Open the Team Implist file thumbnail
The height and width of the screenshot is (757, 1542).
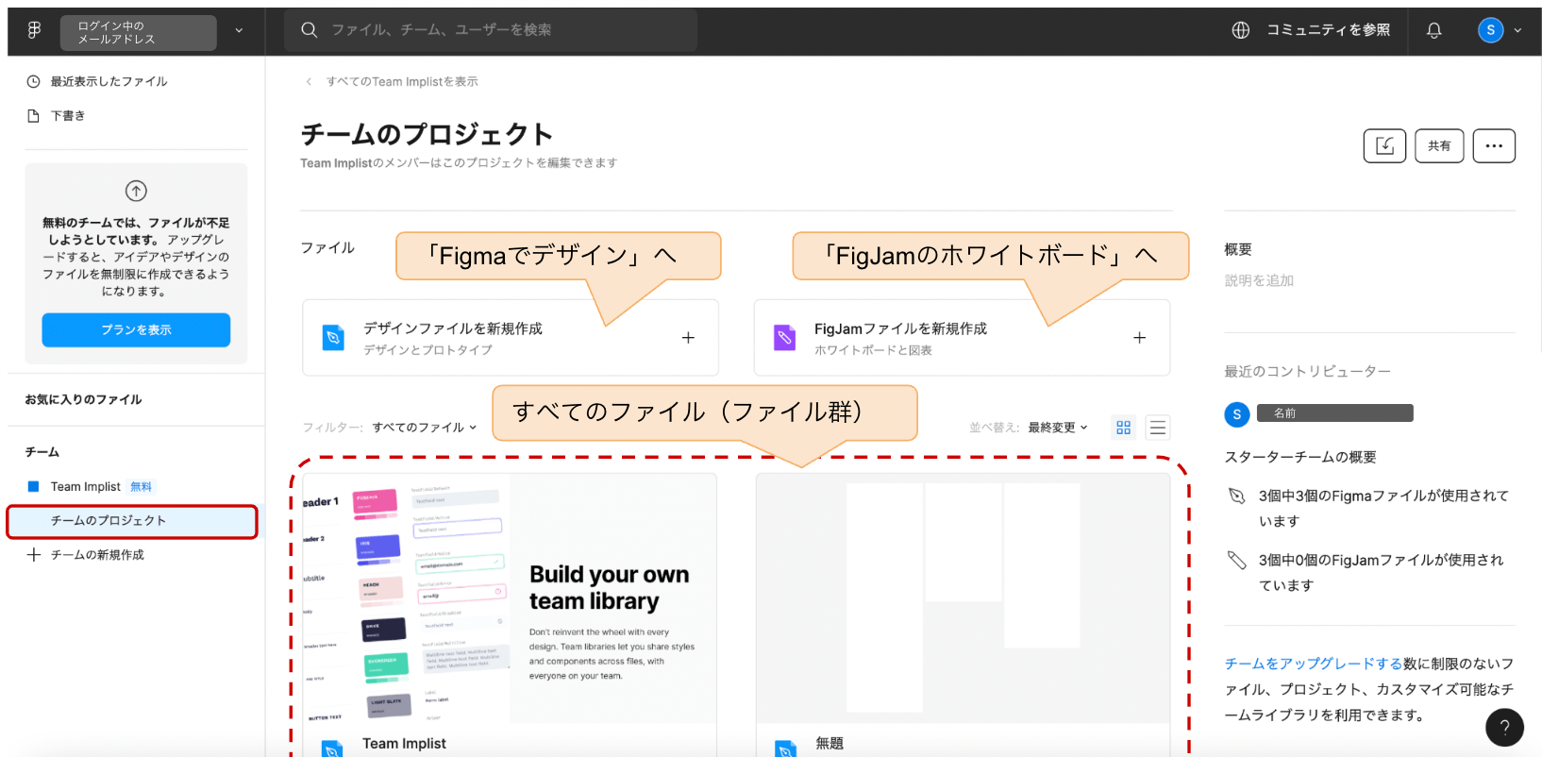pyautogui.click(x=510, y=598)
